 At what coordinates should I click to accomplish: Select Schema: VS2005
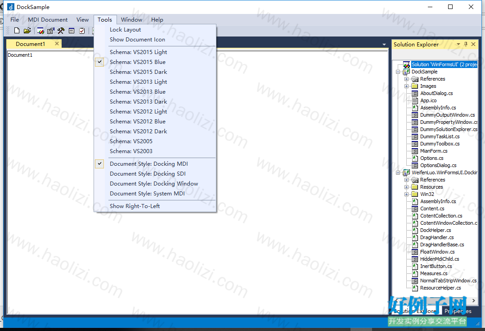[x=155, y=141]
